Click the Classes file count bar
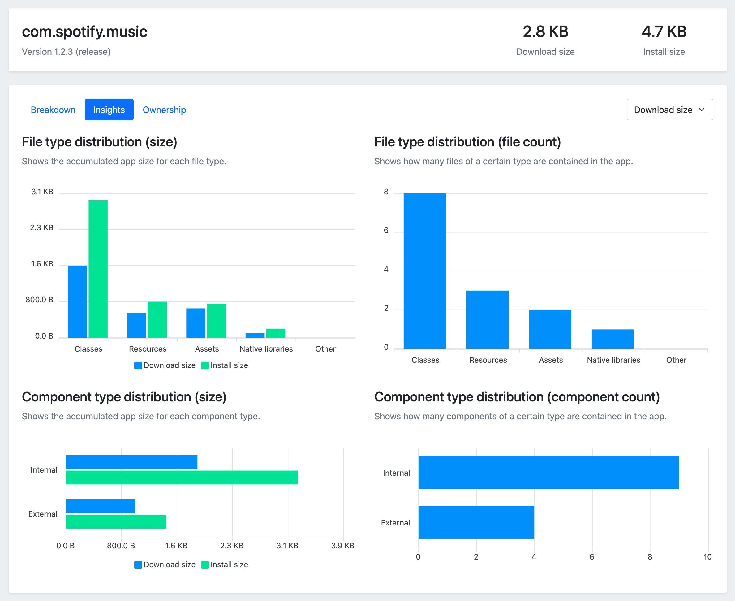Viewport: 735px width, 601px height. (425, 271)
